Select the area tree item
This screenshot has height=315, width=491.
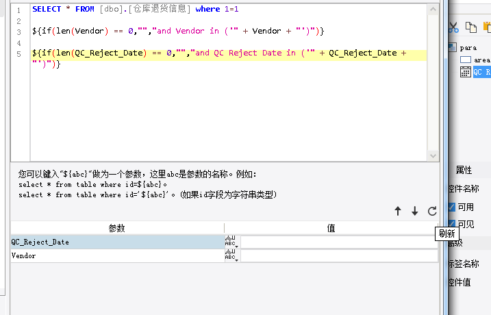[x=481, y=60]
